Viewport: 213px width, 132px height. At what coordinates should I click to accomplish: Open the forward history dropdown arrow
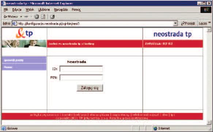pos(31,16)
